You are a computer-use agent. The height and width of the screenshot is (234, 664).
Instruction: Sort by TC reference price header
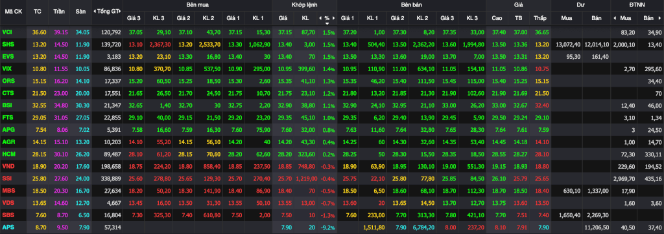coord(37,12)
